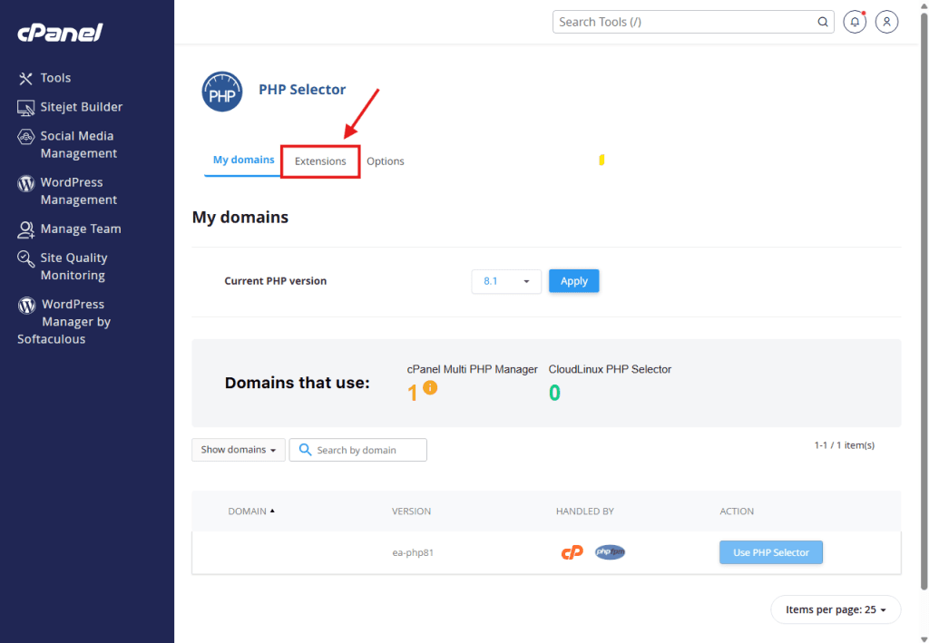This screenshot has height=643, width=929.
Task: Select the My domains tab
Action: tap(243, 161)
